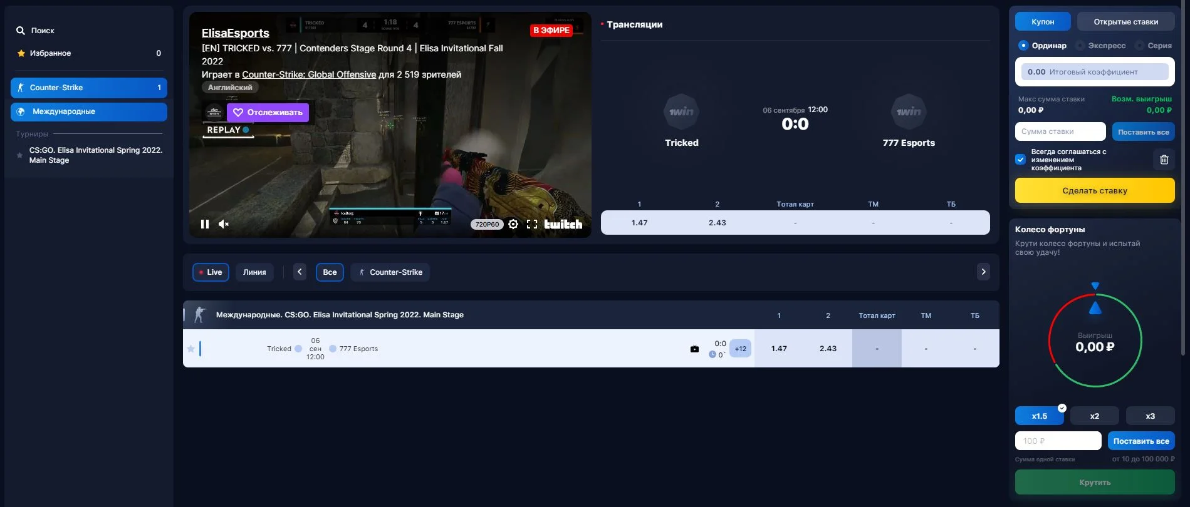Switch to the Линия tab
Image resolution: width=1190 pixels, height=507 pixels.
point(254,272)
